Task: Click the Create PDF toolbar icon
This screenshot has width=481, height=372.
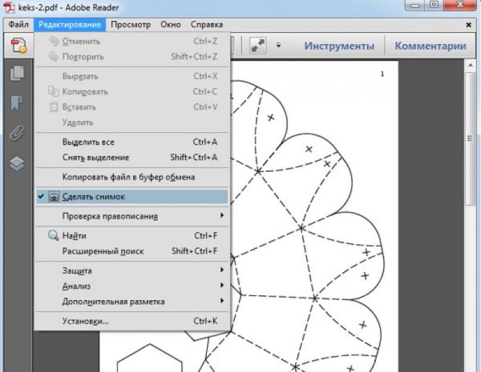Action: 16,46
